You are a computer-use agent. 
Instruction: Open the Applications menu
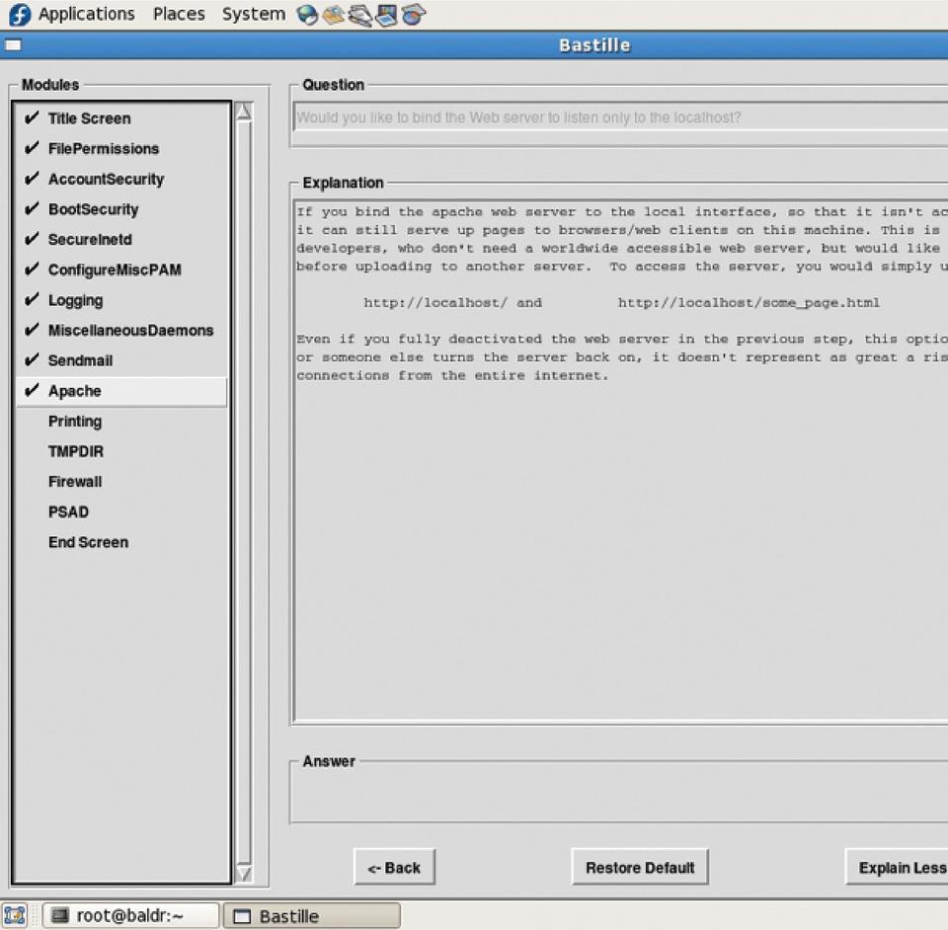pos(86,14)
